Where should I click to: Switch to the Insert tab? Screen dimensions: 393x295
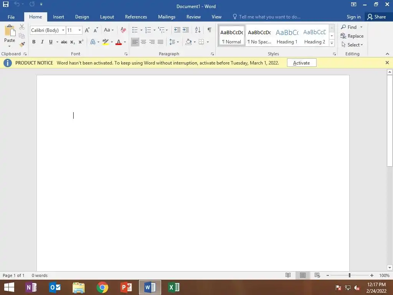pyautogui.click(x=58, y=17)
